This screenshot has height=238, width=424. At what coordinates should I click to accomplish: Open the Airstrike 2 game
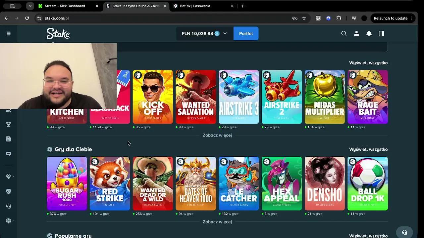[282, 97]
